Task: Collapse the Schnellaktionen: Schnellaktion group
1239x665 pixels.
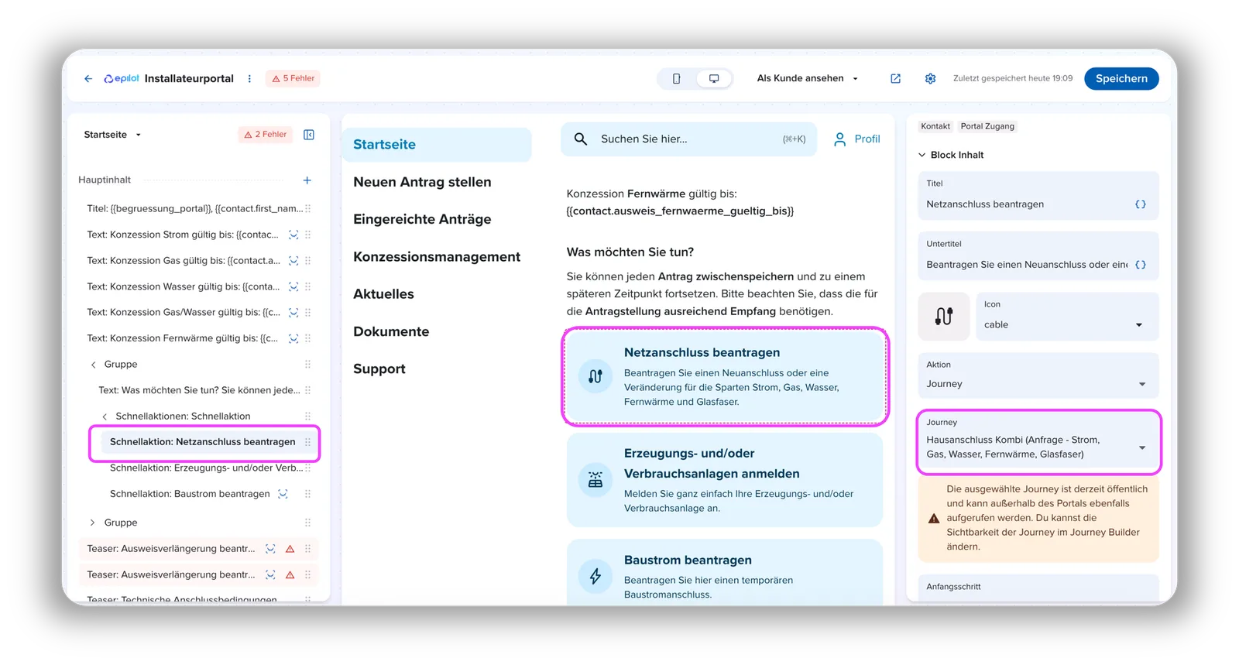Action: [105, 416]
